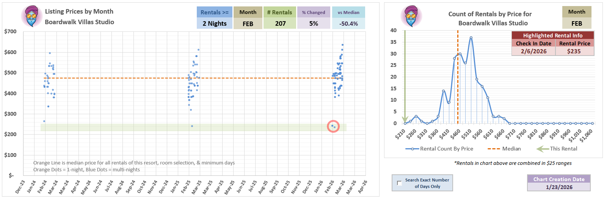Screen dimensions: 604x197
Task: Click the genie logo in left chart
Action: pos(31,17)
